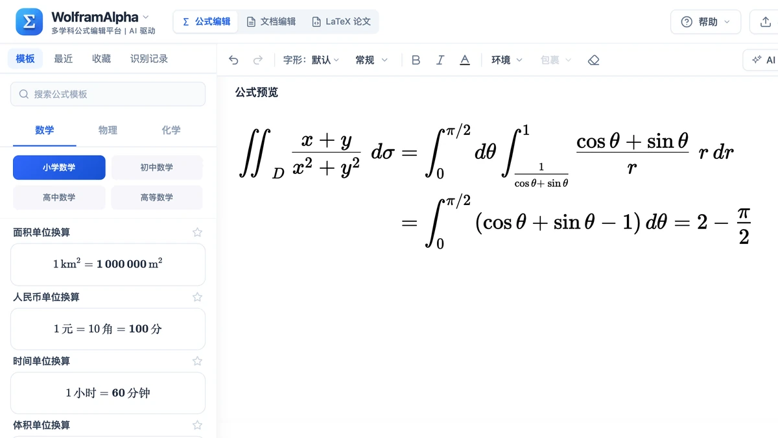Open the 收藏 favorites tab
The height and width of the screenshot is (438, 778).
point(101,58)
